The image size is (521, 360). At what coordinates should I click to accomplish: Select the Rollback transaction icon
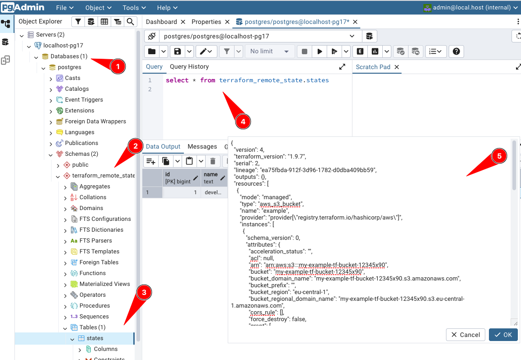coord(415,51)
